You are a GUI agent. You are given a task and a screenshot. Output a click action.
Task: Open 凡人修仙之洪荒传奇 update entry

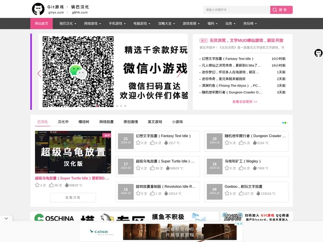tap(231, 65)
